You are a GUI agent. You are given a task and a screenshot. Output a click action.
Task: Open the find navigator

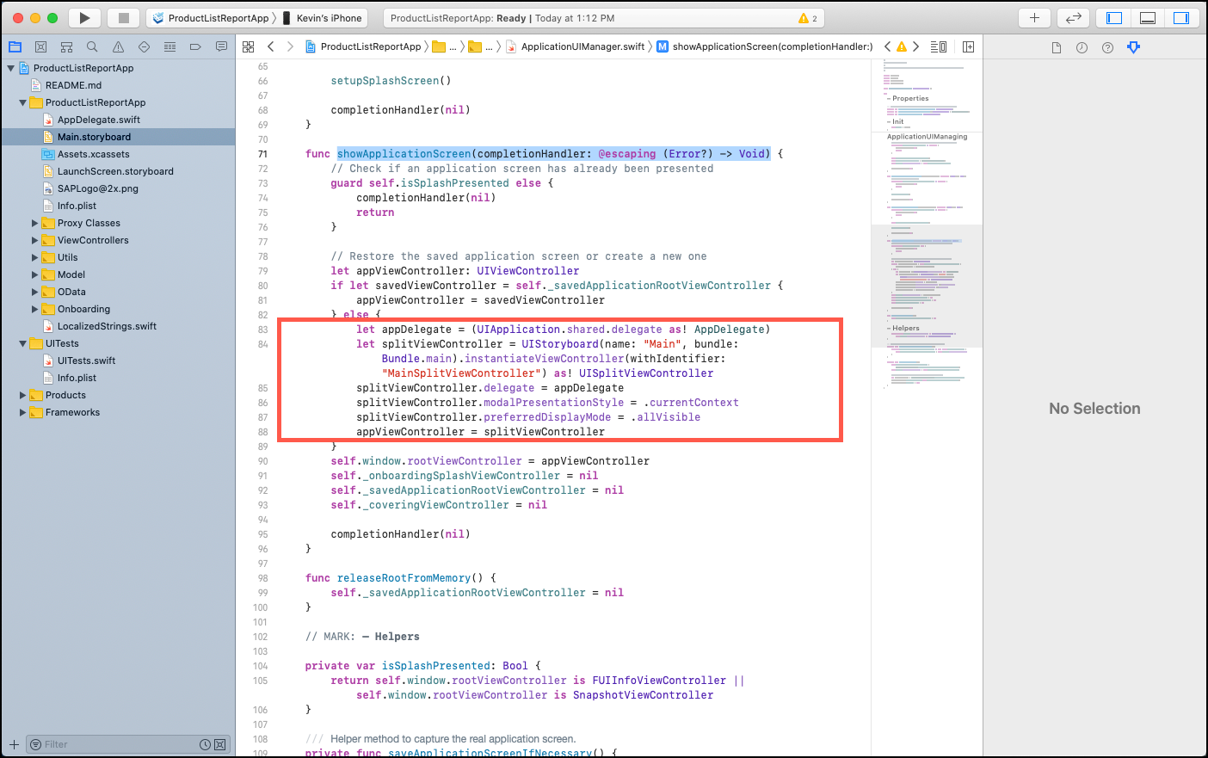[92, 46]
